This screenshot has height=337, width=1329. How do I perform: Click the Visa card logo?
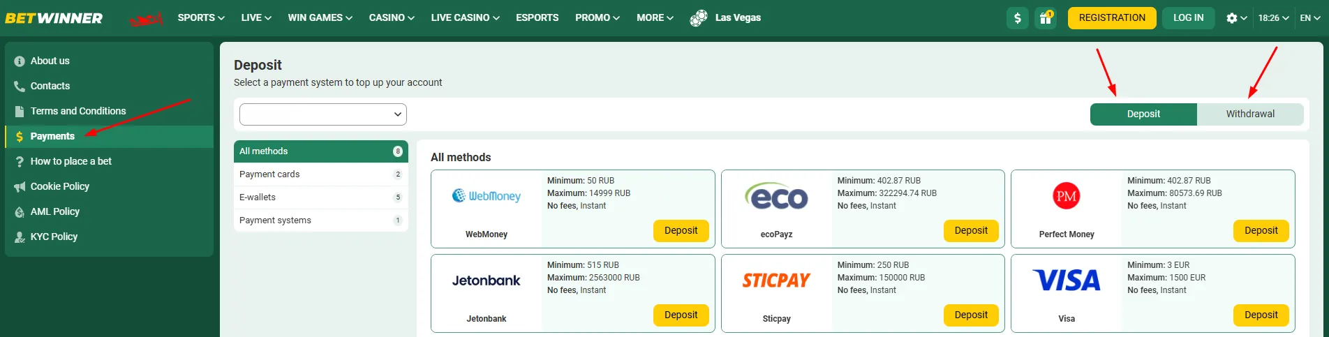(1066, 280)
